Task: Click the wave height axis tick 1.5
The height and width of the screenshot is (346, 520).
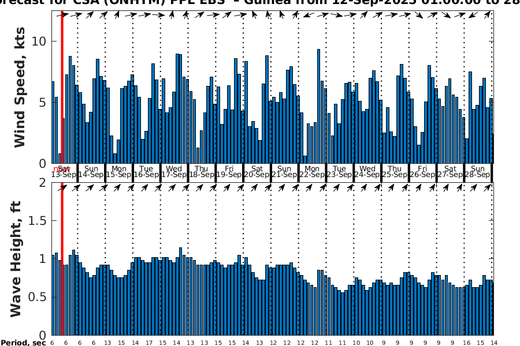Action: [37, 220]
